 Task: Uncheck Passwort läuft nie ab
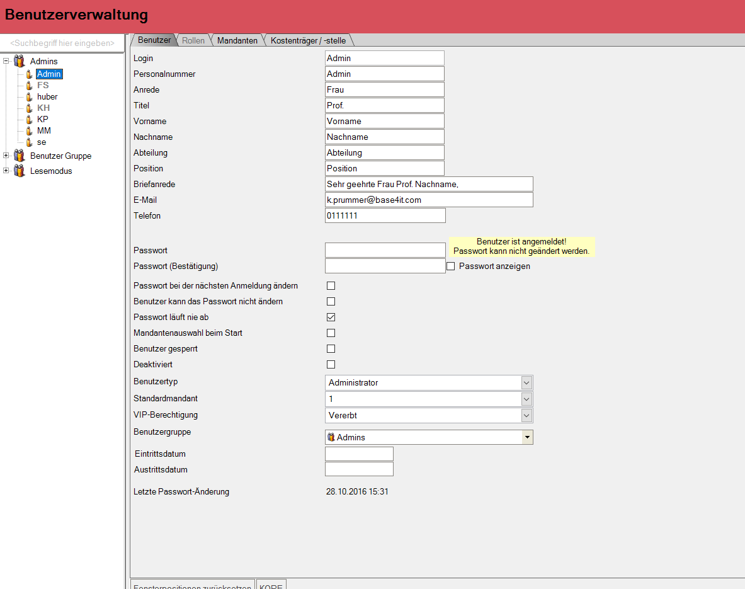(x=331, y=317)
